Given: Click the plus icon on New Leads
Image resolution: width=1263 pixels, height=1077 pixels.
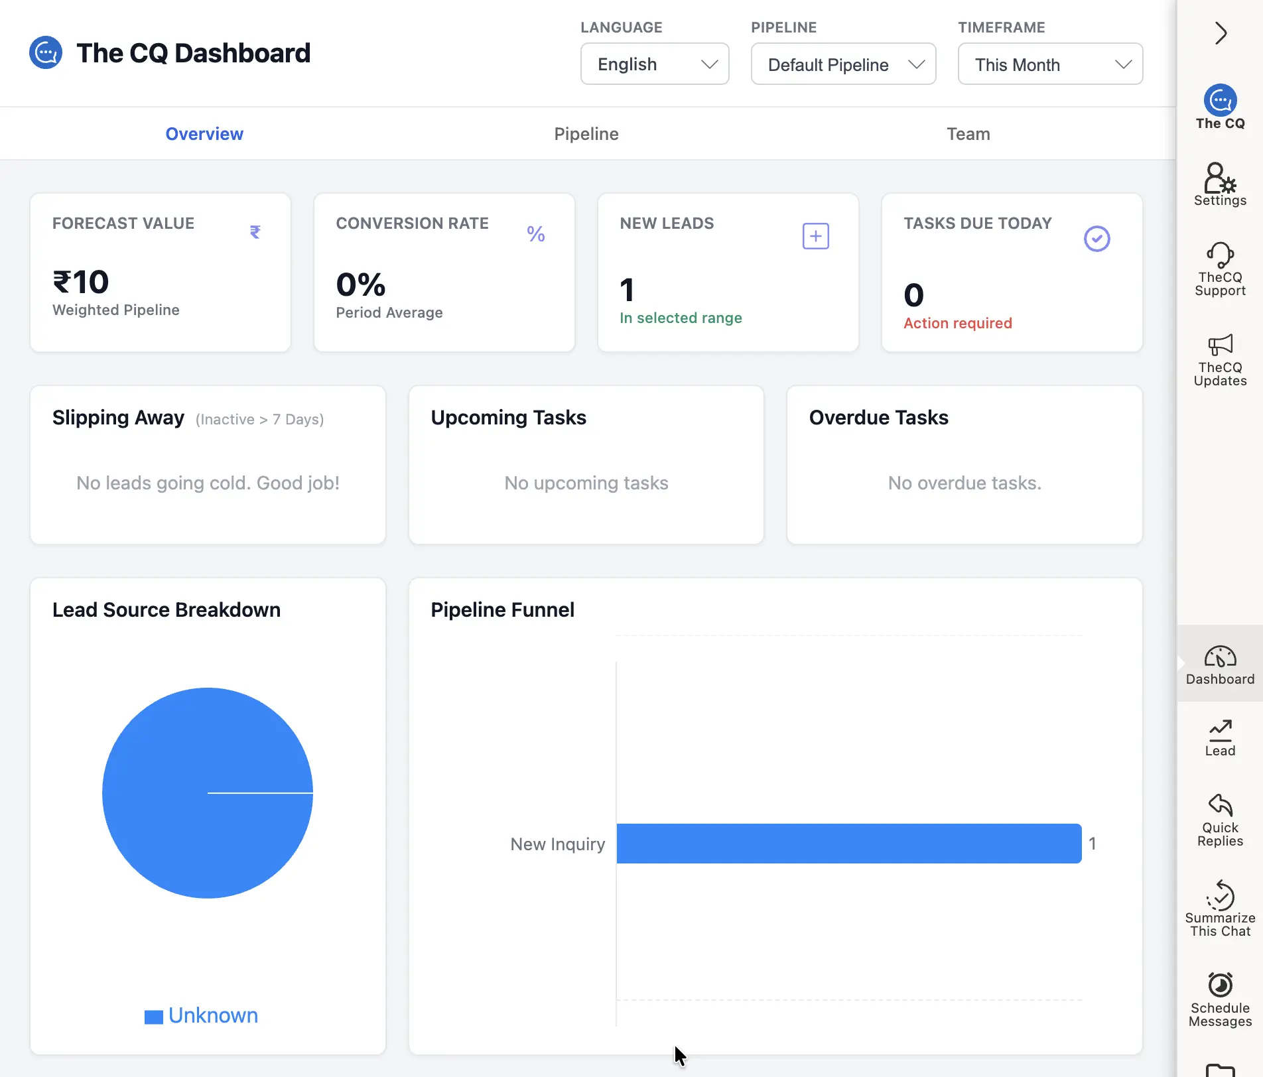Looking at the screenshot, I should tap(816, 236).
